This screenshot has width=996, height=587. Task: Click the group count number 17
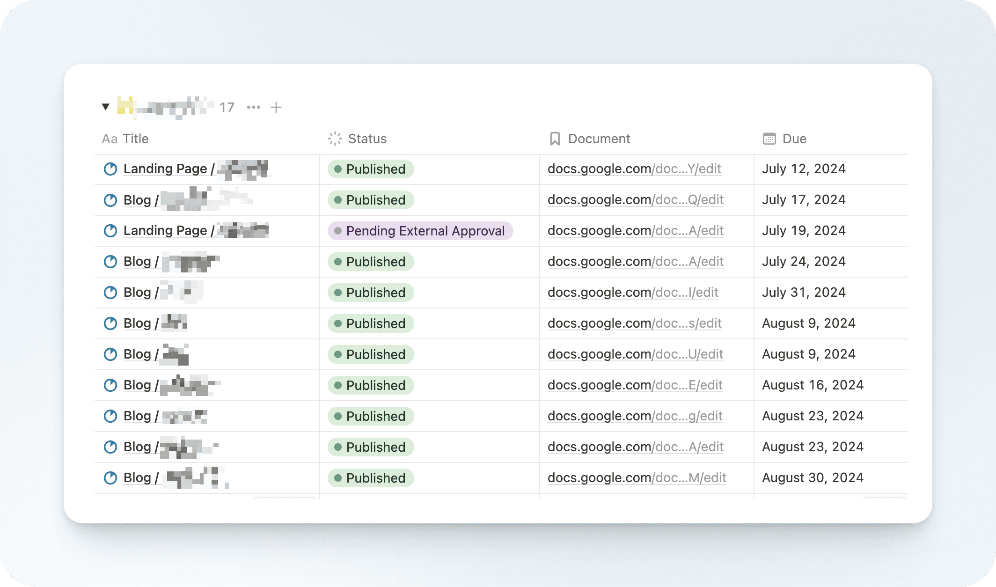(x=227, y=108)
